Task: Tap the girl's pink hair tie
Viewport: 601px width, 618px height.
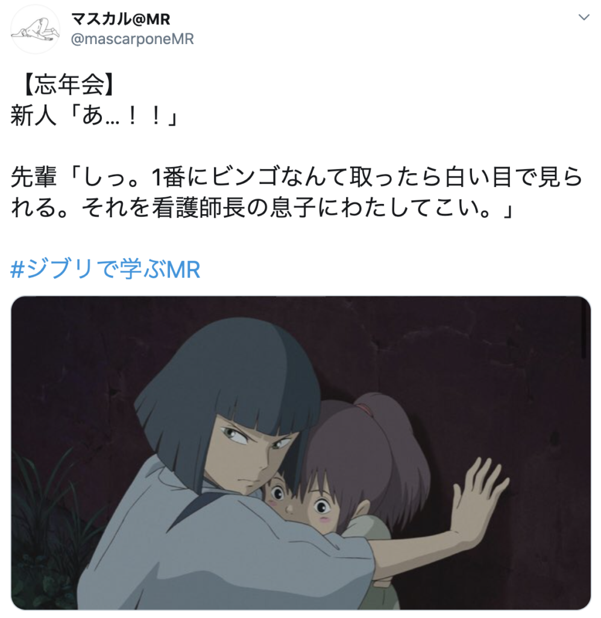Action: click(365, 407)
